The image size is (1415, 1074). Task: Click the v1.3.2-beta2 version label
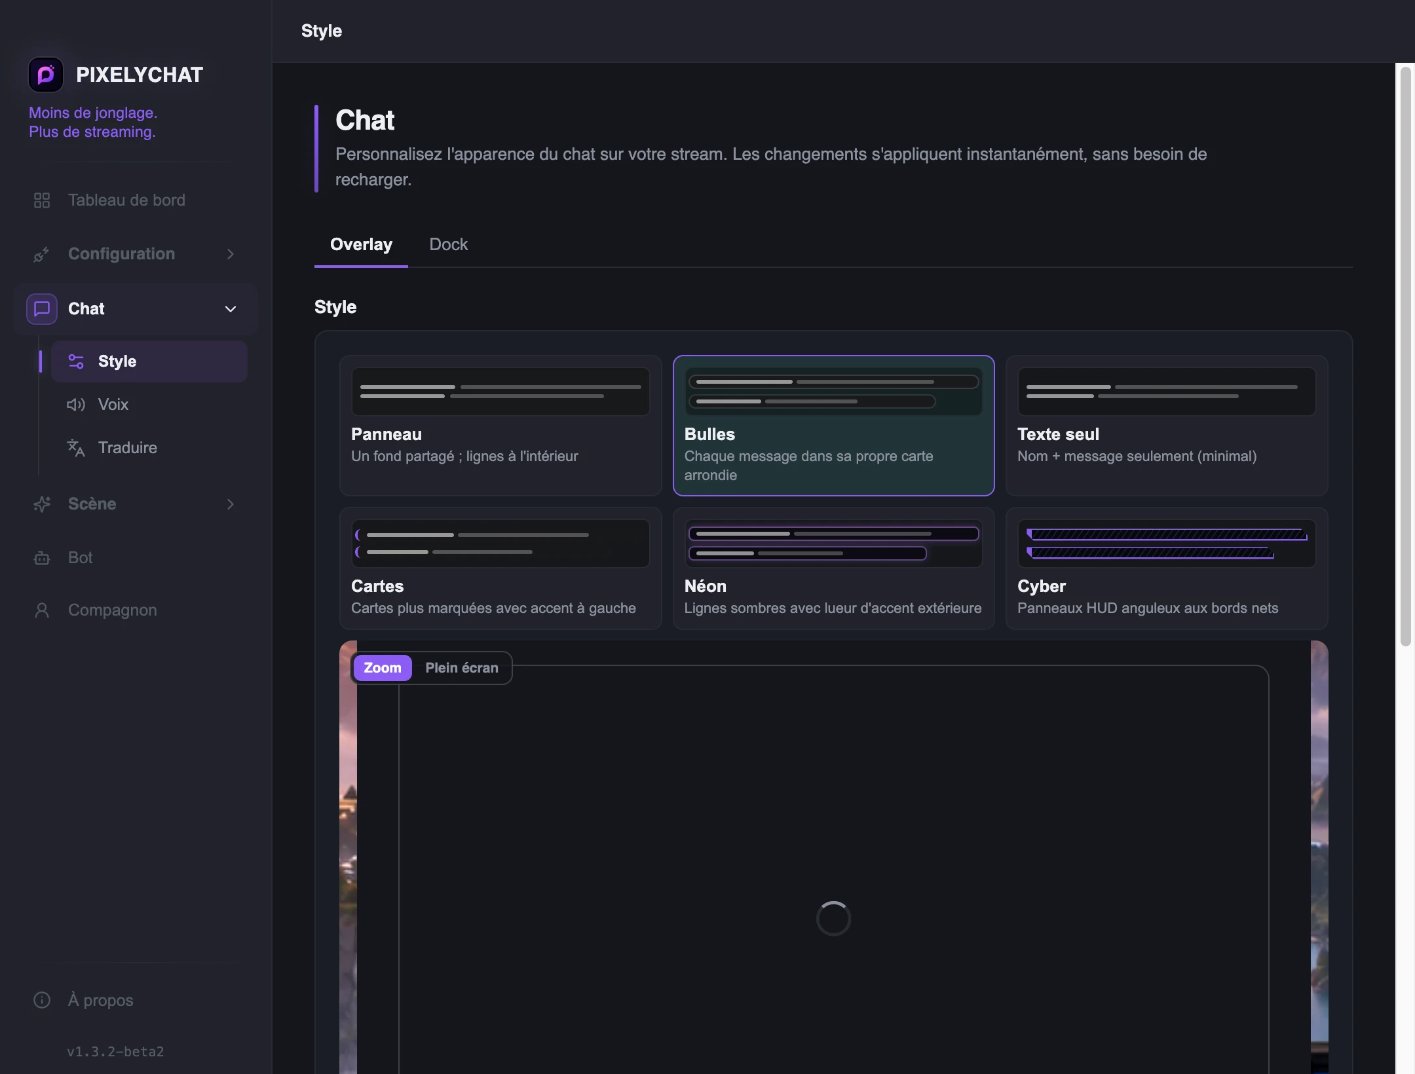click(115, 1052)
